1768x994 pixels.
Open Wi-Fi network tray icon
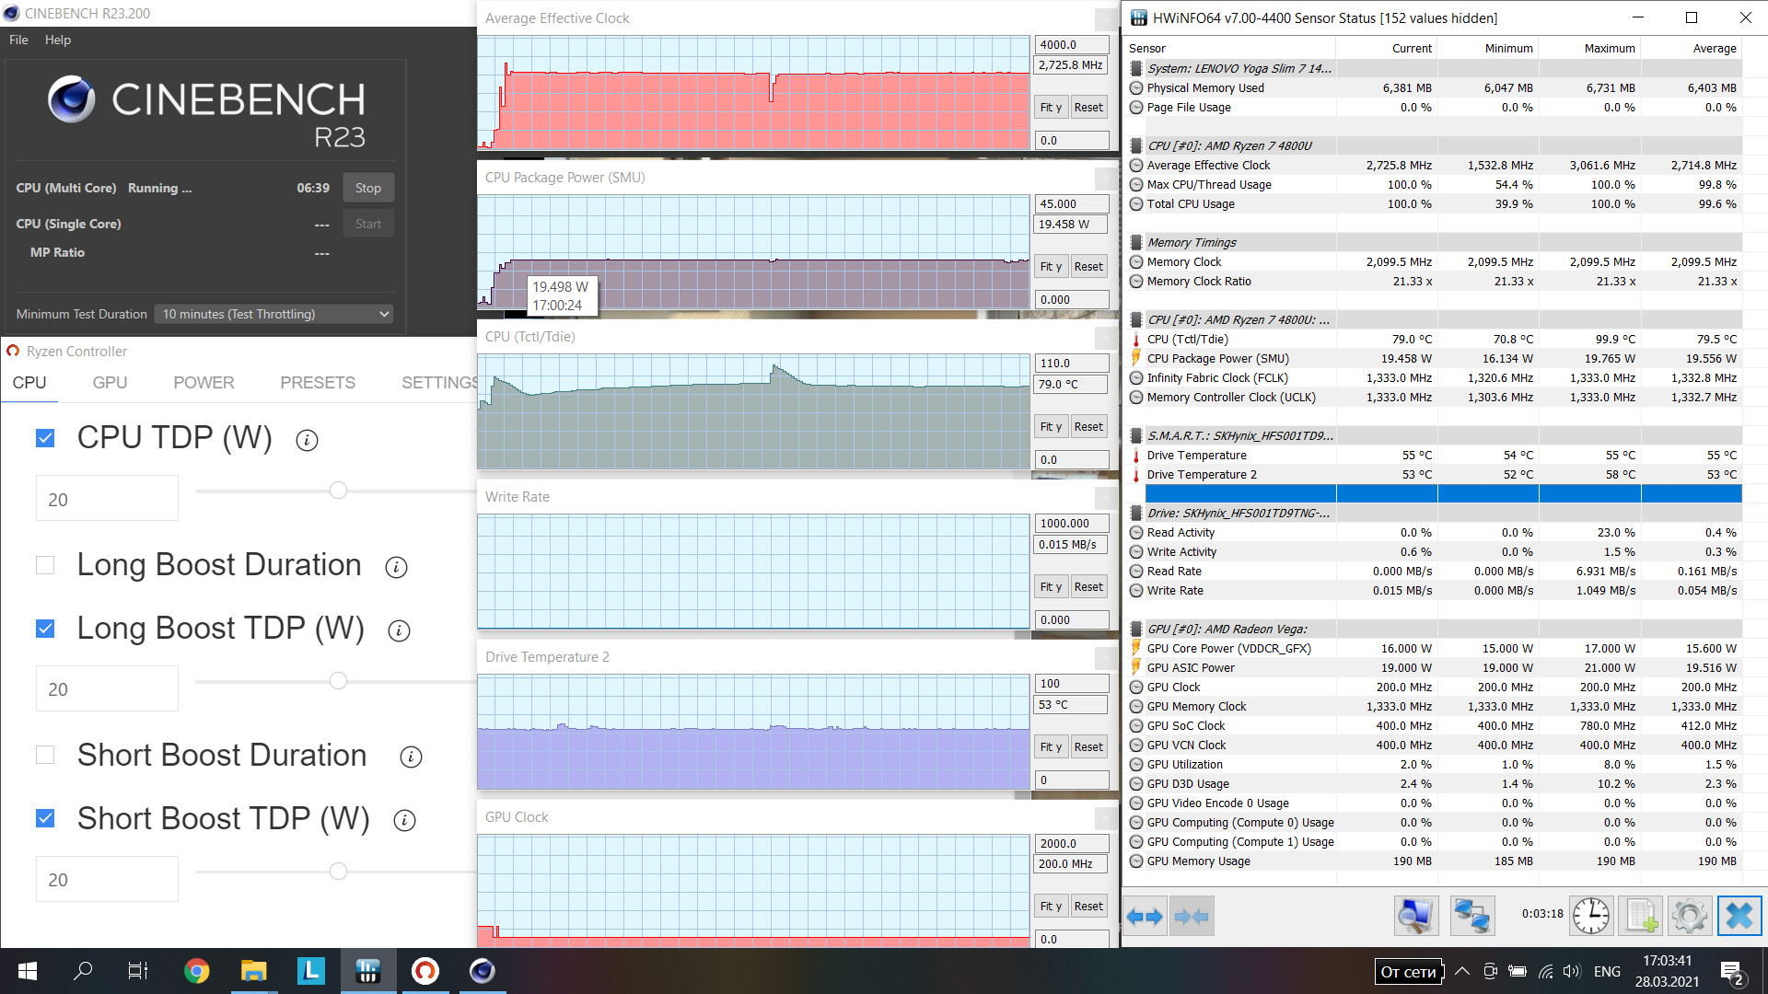[1546, 971]
